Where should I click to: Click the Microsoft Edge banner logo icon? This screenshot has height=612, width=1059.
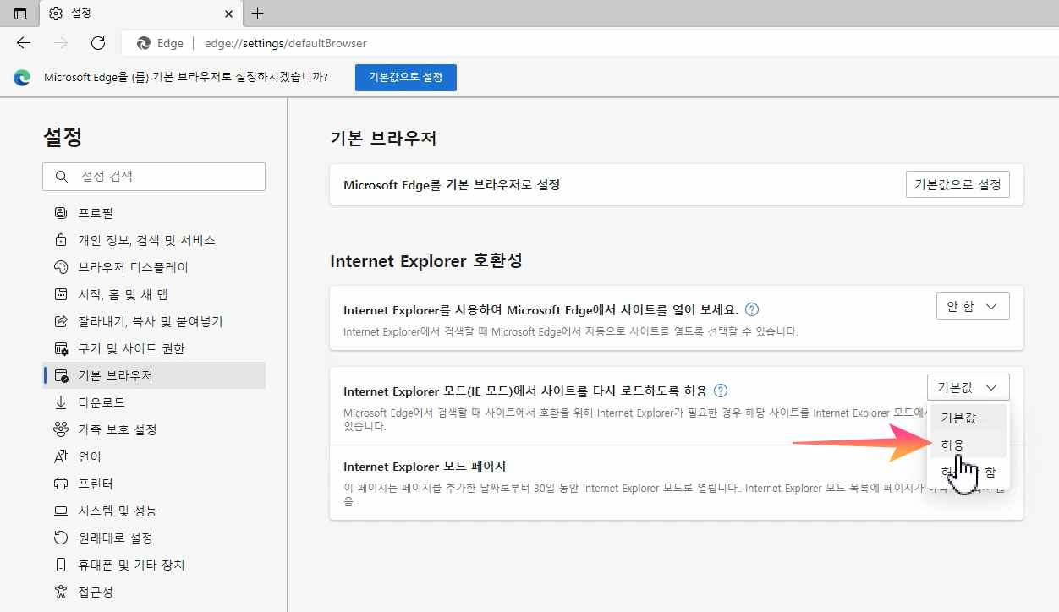(22, 77)
